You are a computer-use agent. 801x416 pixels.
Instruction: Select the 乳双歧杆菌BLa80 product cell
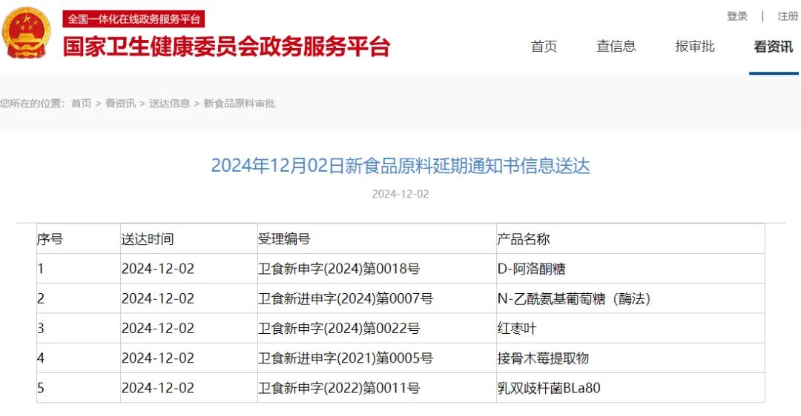coord(630,388)
